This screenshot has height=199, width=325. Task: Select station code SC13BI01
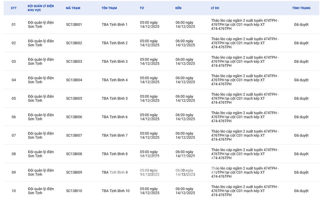74,25
